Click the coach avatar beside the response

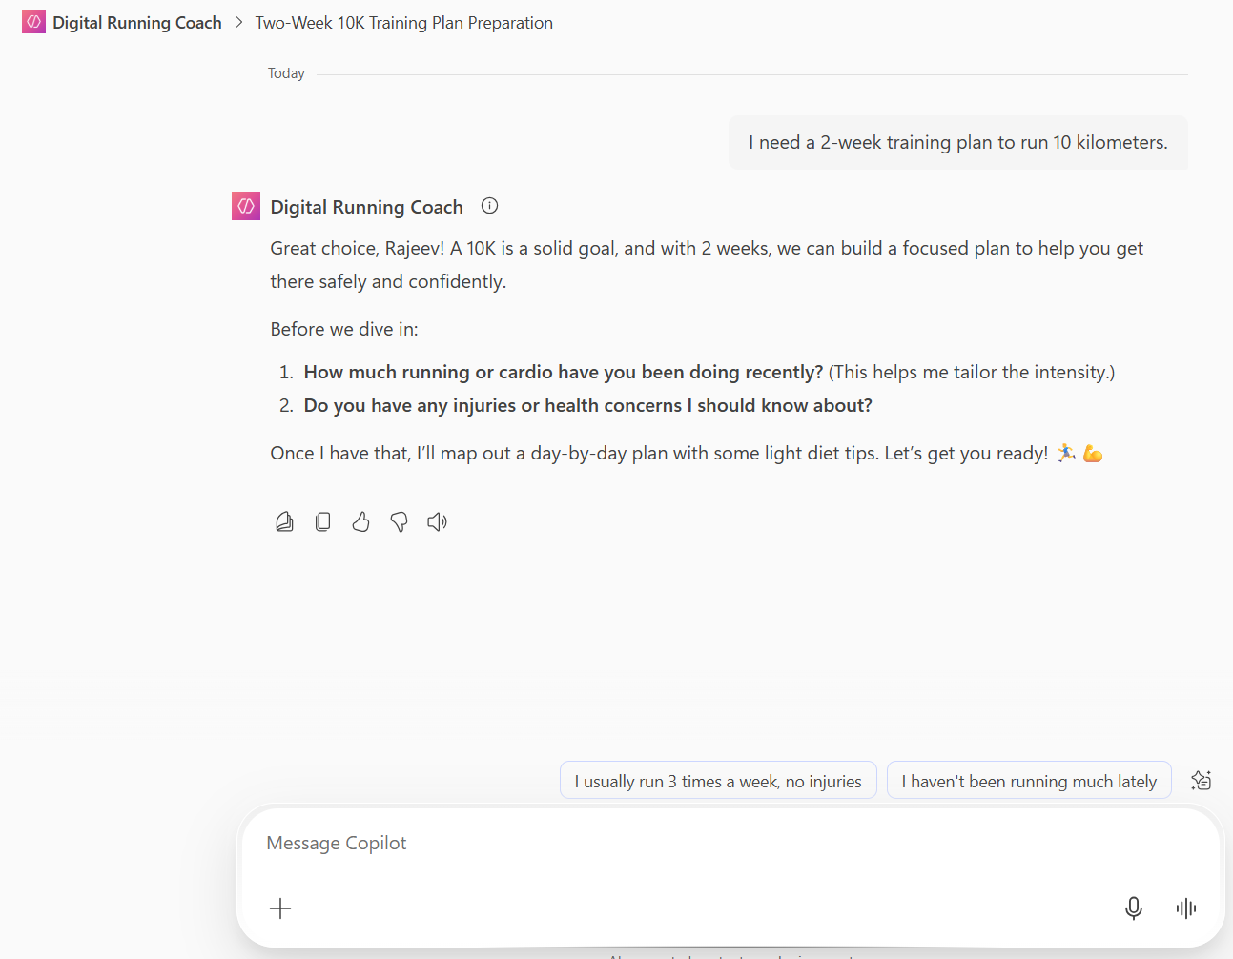coord(246,206)
